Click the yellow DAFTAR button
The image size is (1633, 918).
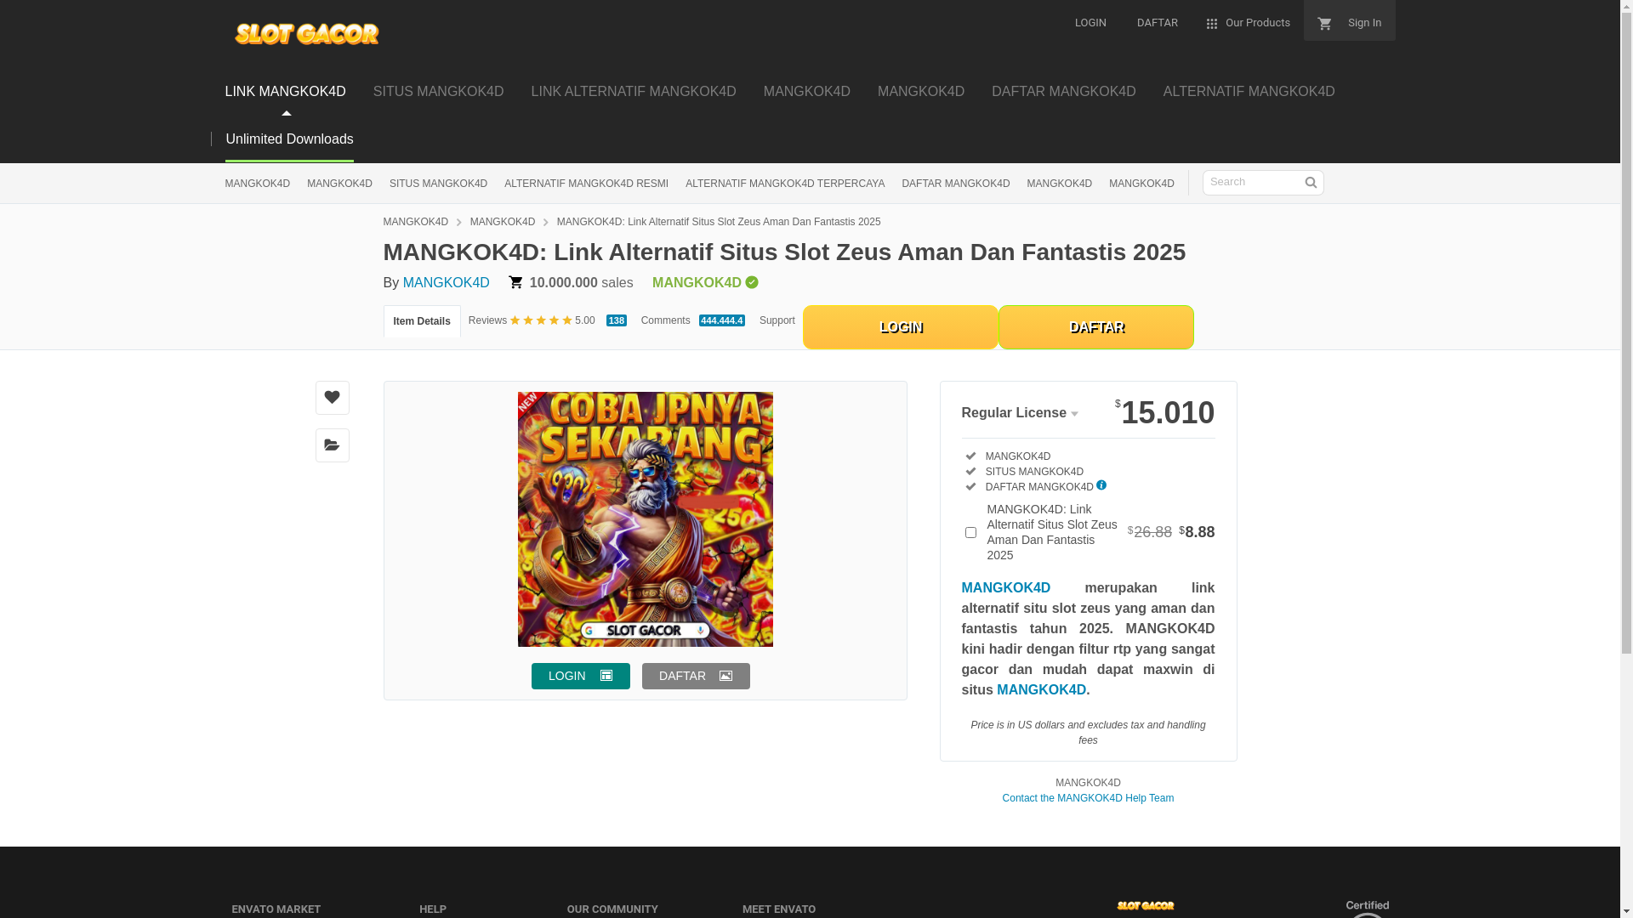click(1095, 327)
